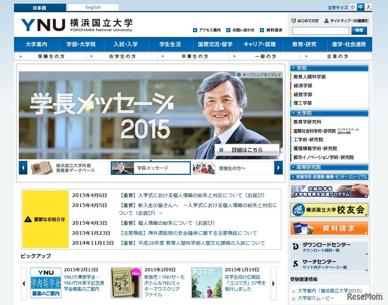Open the 学部・大学院 main menu
The height and width of the screenshot is (305, 388).
coord(81,44)
